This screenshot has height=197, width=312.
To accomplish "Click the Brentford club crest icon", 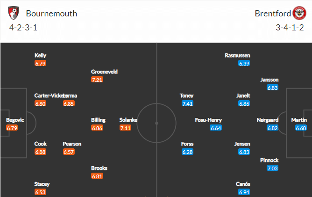I will [x=299, y=13].
